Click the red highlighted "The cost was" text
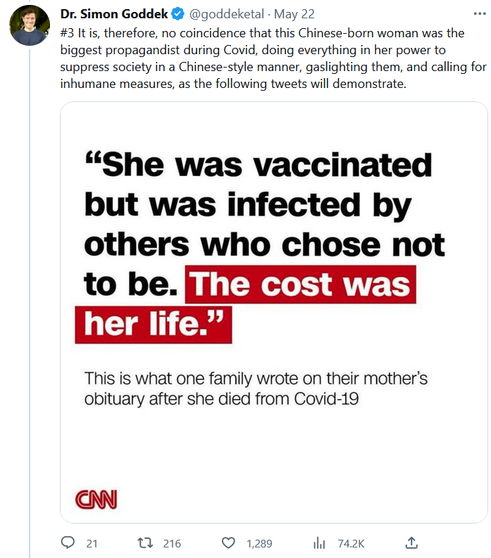The image size is (491, 558). click(301, 286)
